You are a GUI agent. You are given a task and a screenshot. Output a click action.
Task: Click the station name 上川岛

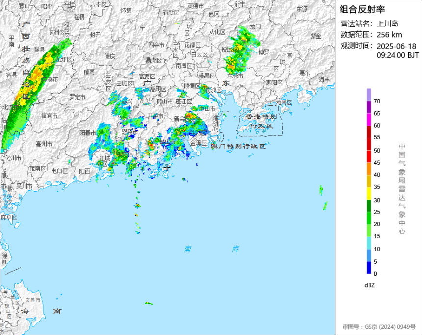click(x=388, y=24)
